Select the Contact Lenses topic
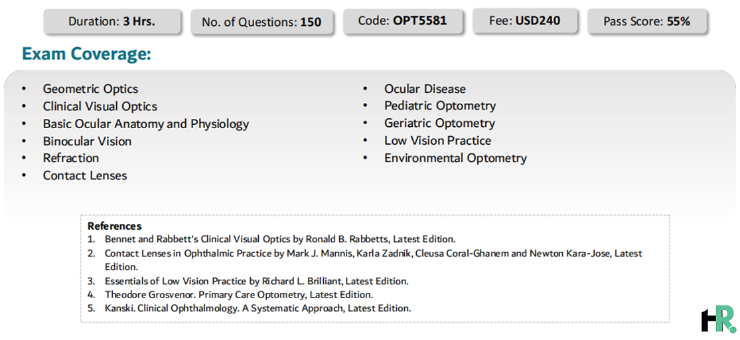 85,176
